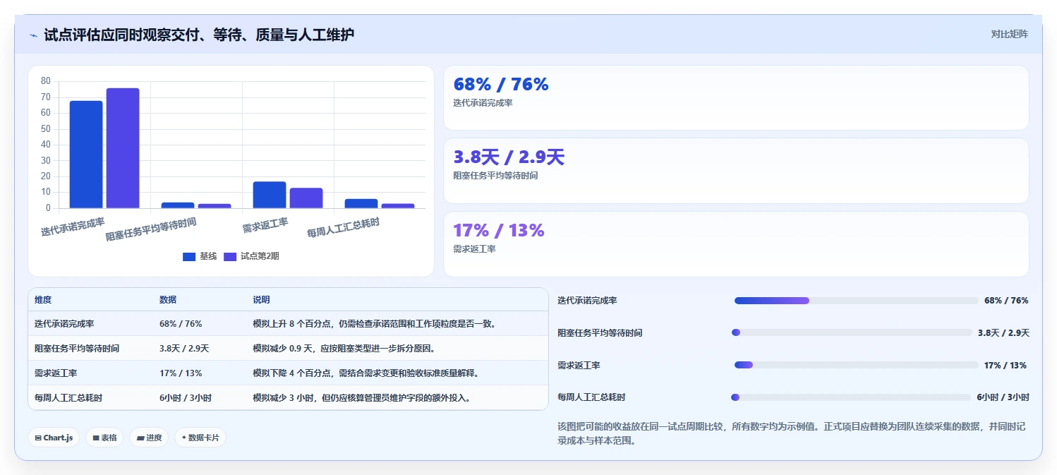Click the Chart.js chip
Screen dimensions: 1057x475
[54, 438]
